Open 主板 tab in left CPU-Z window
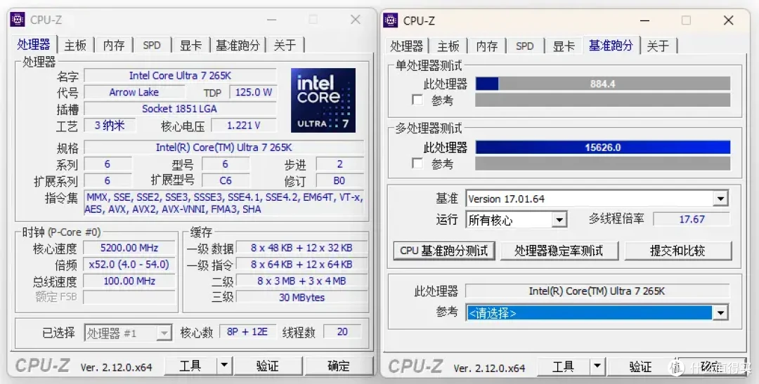The image size is (759, 384). point(75,45)
